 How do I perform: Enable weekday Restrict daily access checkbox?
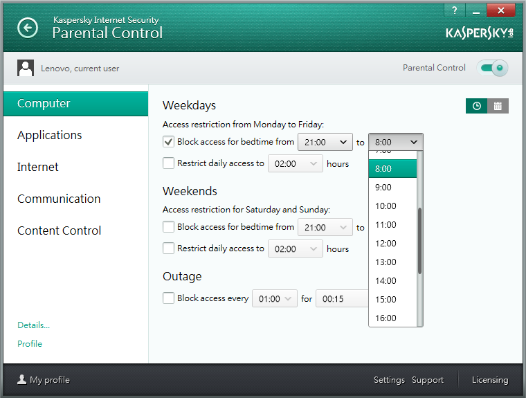pyautogui.click(x=168, y=164)
